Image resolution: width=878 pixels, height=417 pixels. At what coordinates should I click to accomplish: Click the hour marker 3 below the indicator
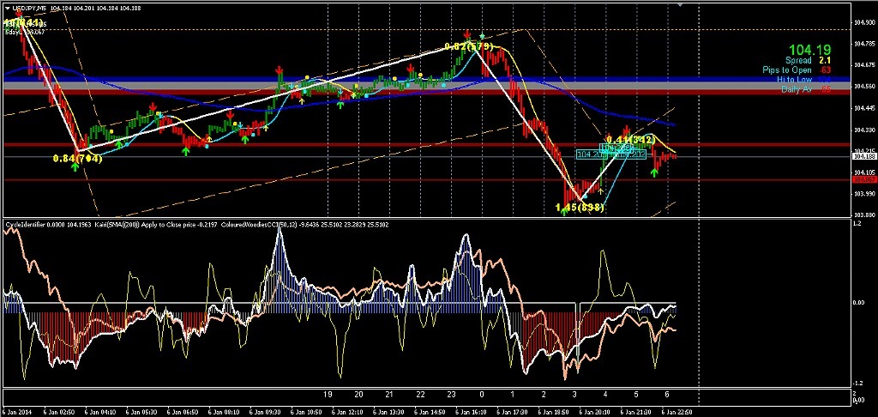coord(574,394)
